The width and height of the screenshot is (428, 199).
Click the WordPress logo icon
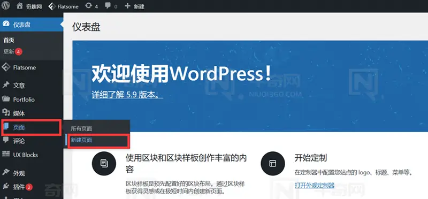5,6
